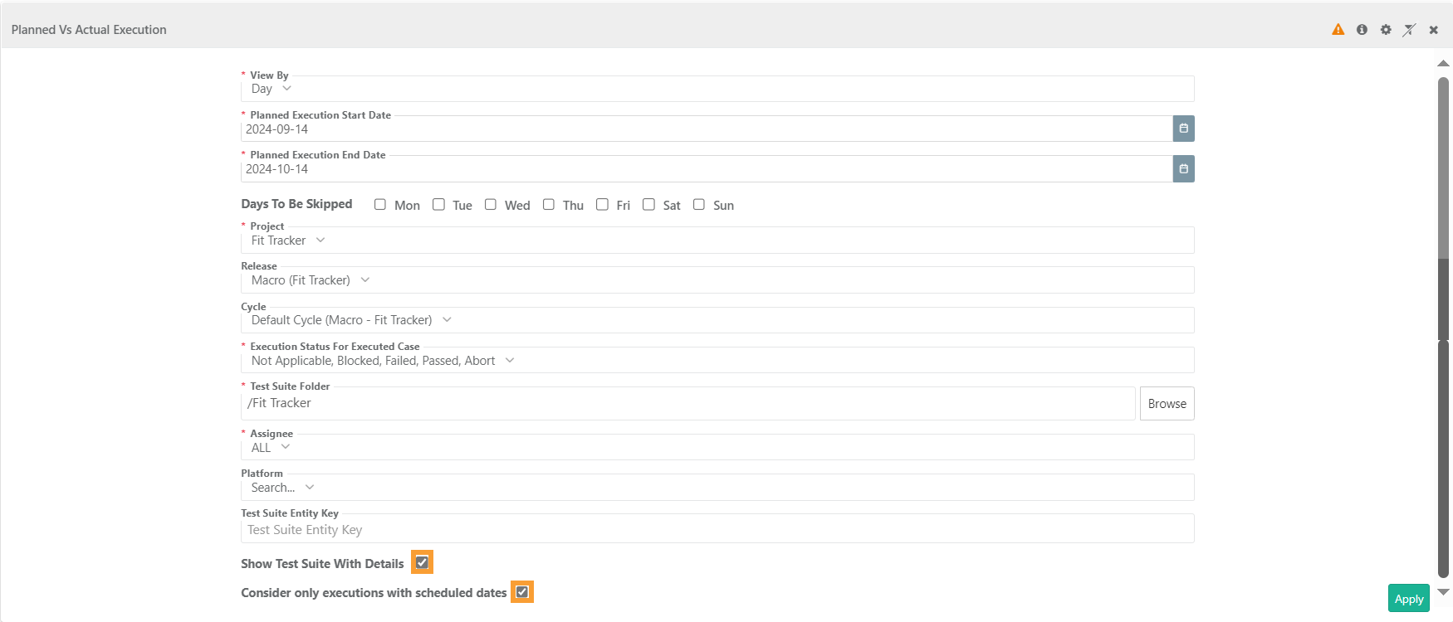Open calendar for Planned Execution Start Date
The height and width of the screenshot is (622, 1453).
[1183, 129]
